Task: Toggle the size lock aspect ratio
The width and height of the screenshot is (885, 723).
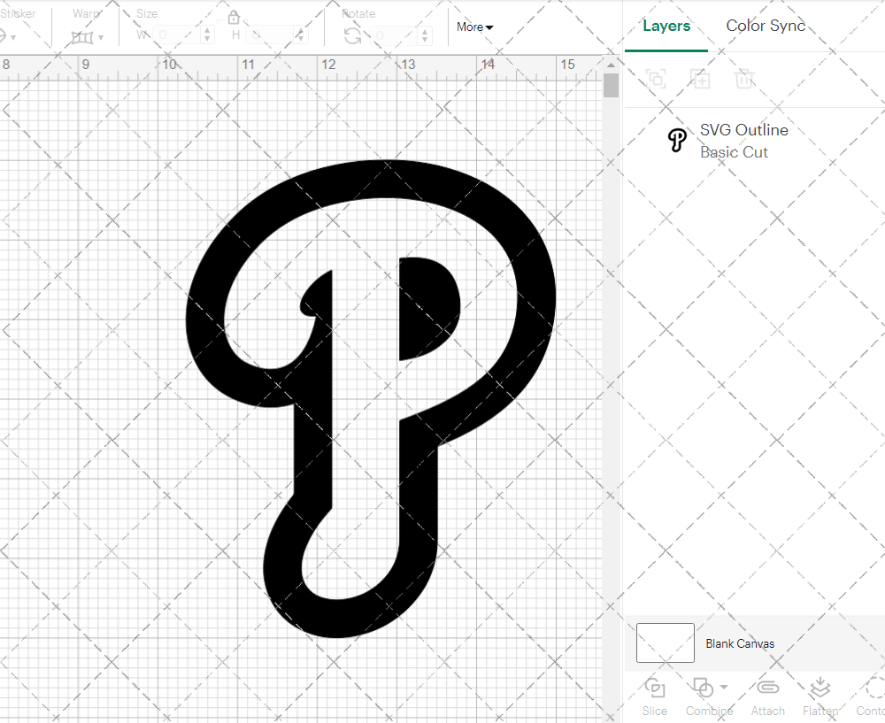Action: pyautogui.click(x=233, y=17)
